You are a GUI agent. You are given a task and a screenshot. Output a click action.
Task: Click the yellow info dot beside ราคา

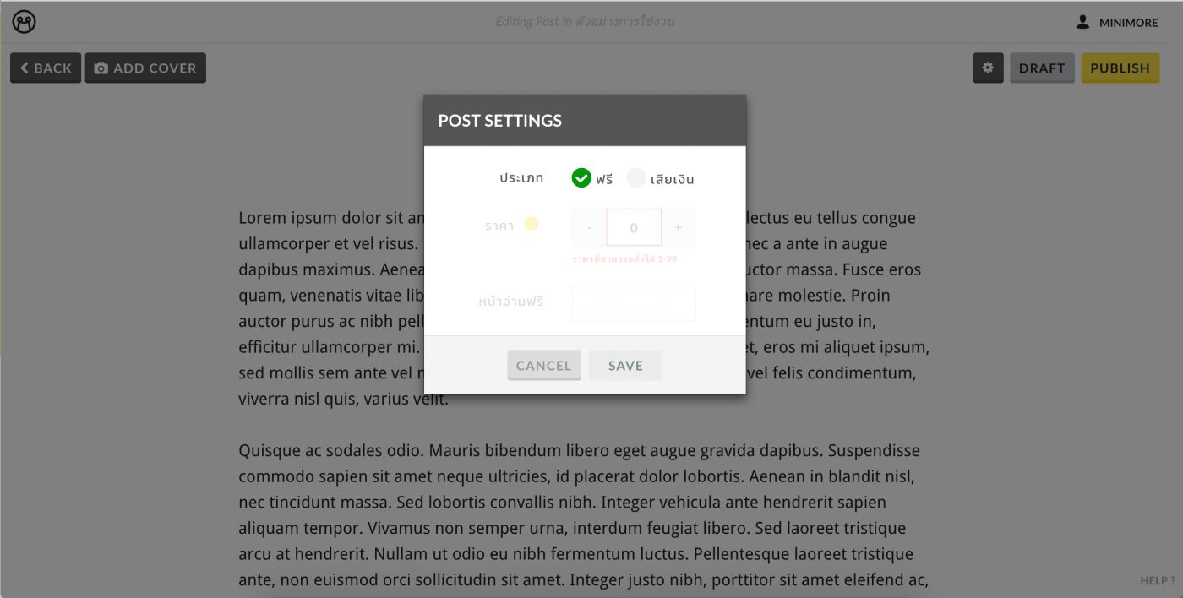point(531,224)
